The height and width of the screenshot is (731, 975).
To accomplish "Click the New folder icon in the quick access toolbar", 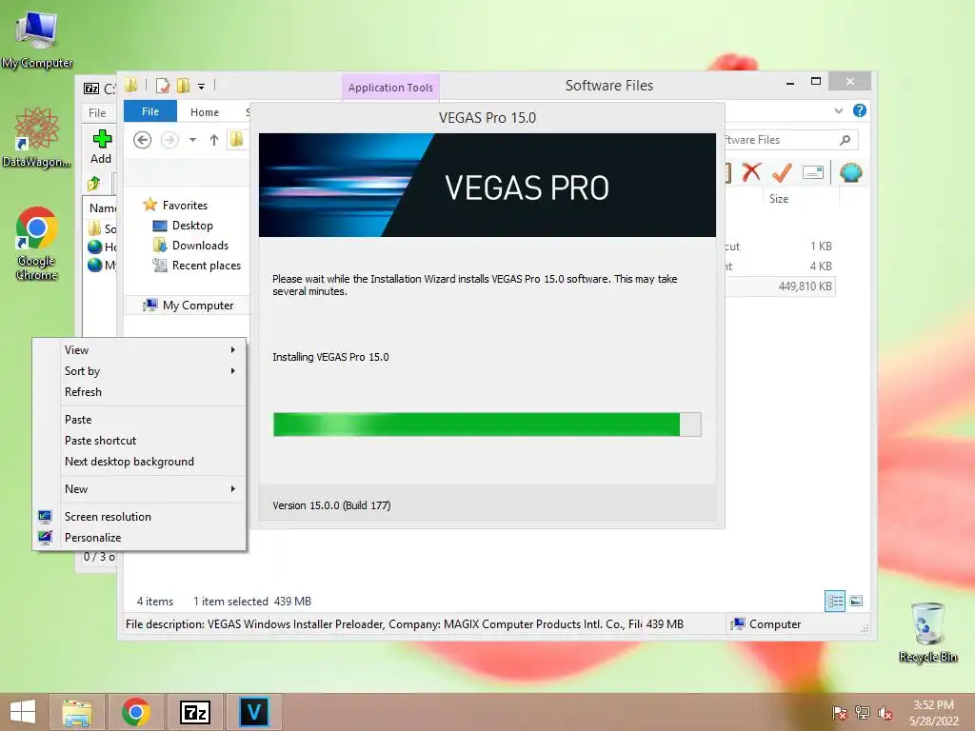I will [183, 86].
